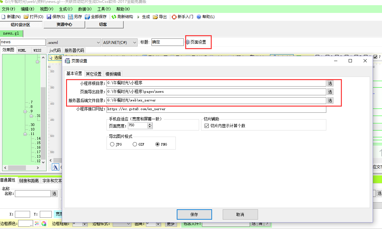Collapse tree node 9
The image size is (382, 229).
click(x=25, y=111)
